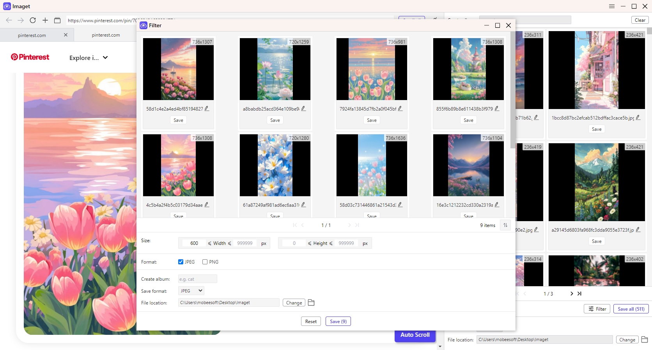
Task: Click maximum width field 999999
Action: (x=245, y=243)
